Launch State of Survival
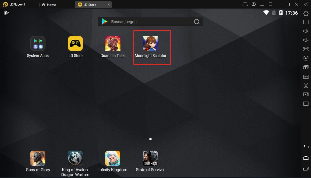This screenshot has width=311, height=178. click(x=150, y=161)
